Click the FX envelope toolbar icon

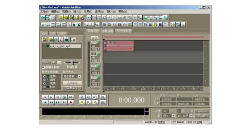[x=58, y=24]
